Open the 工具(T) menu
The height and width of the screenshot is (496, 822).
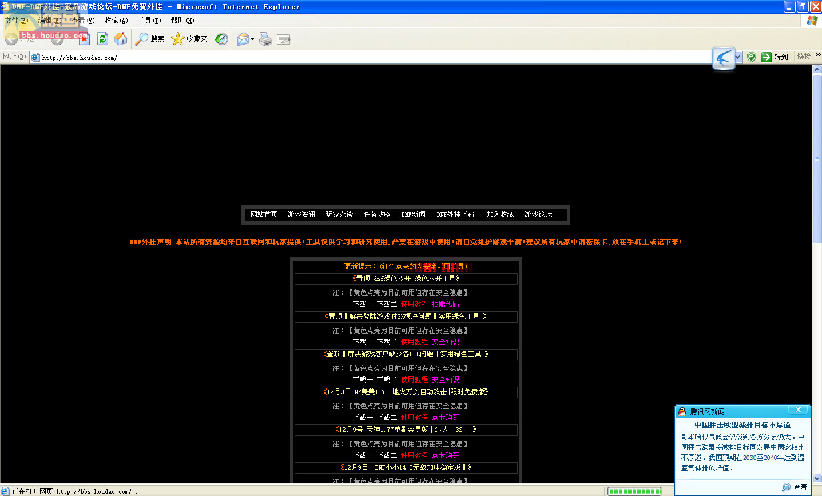click(x=149, y=21)
